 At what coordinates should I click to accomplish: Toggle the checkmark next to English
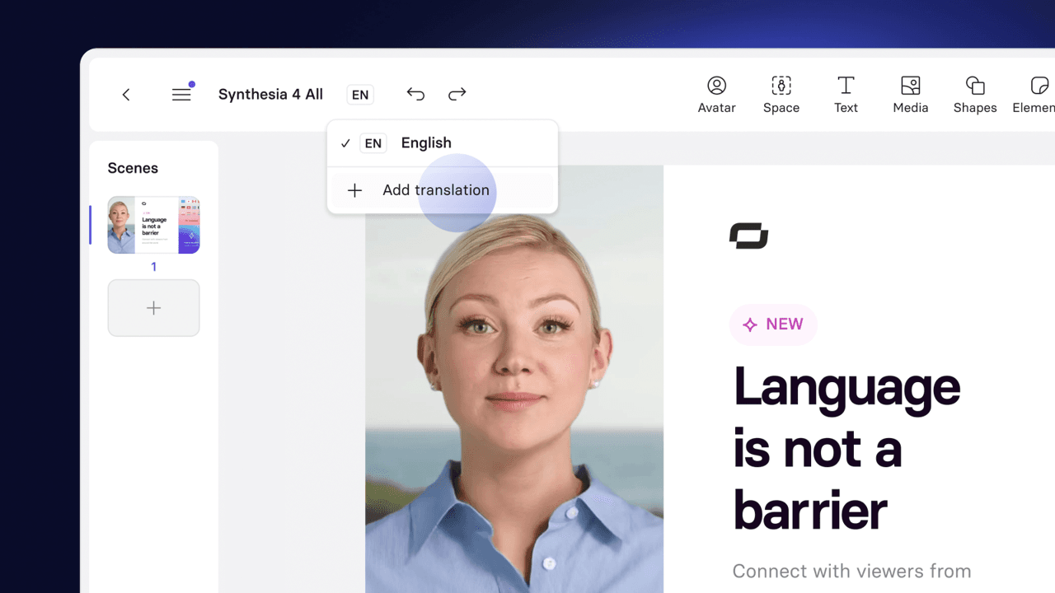point(345,142)
